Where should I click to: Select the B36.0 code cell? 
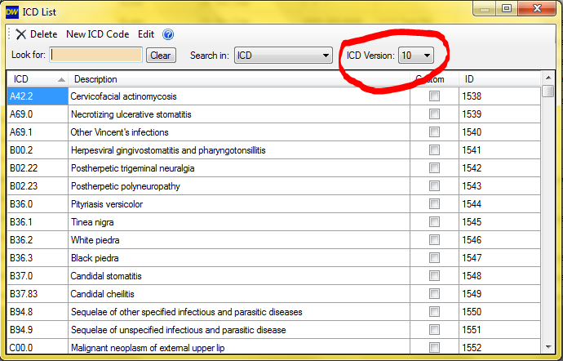(x=38, y=204)
